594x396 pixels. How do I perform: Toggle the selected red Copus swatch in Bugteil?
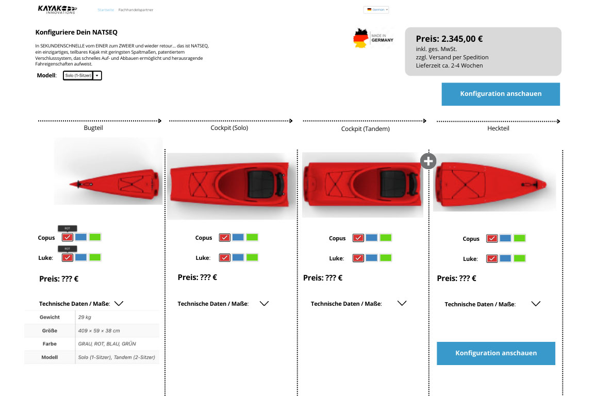[x=67, y=237]
